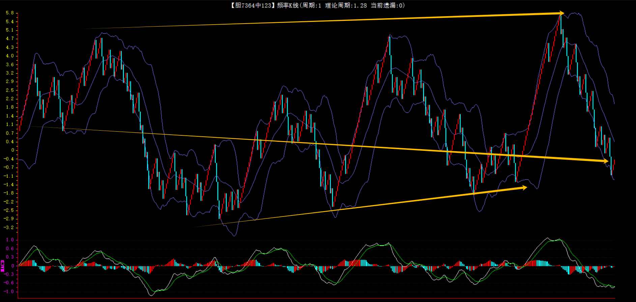Click the 1.4 axis label

click(x=10, y=116)
